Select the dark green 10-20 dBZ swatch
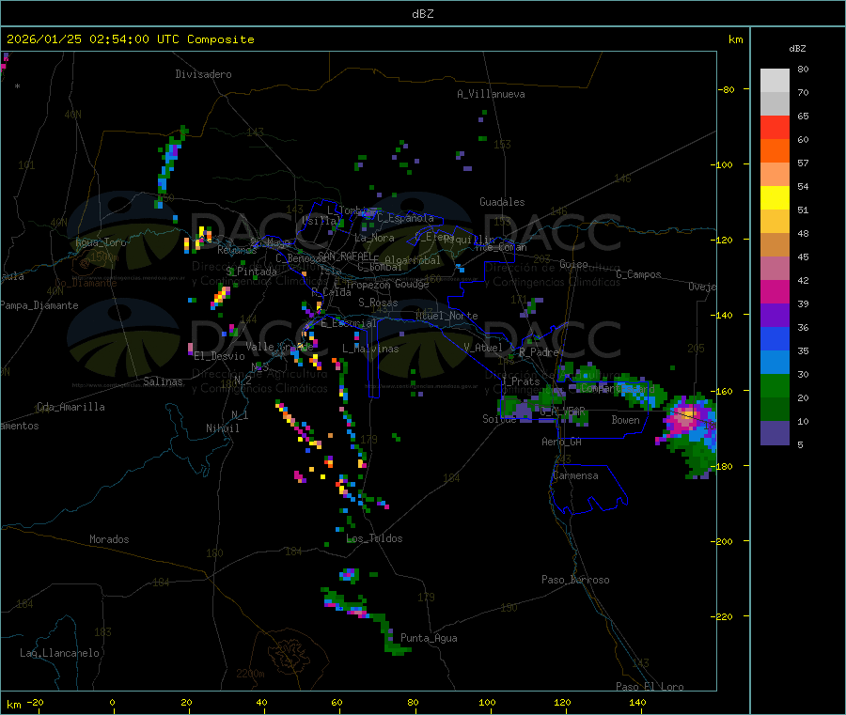The image size is (846, 715). click(775, 410)
